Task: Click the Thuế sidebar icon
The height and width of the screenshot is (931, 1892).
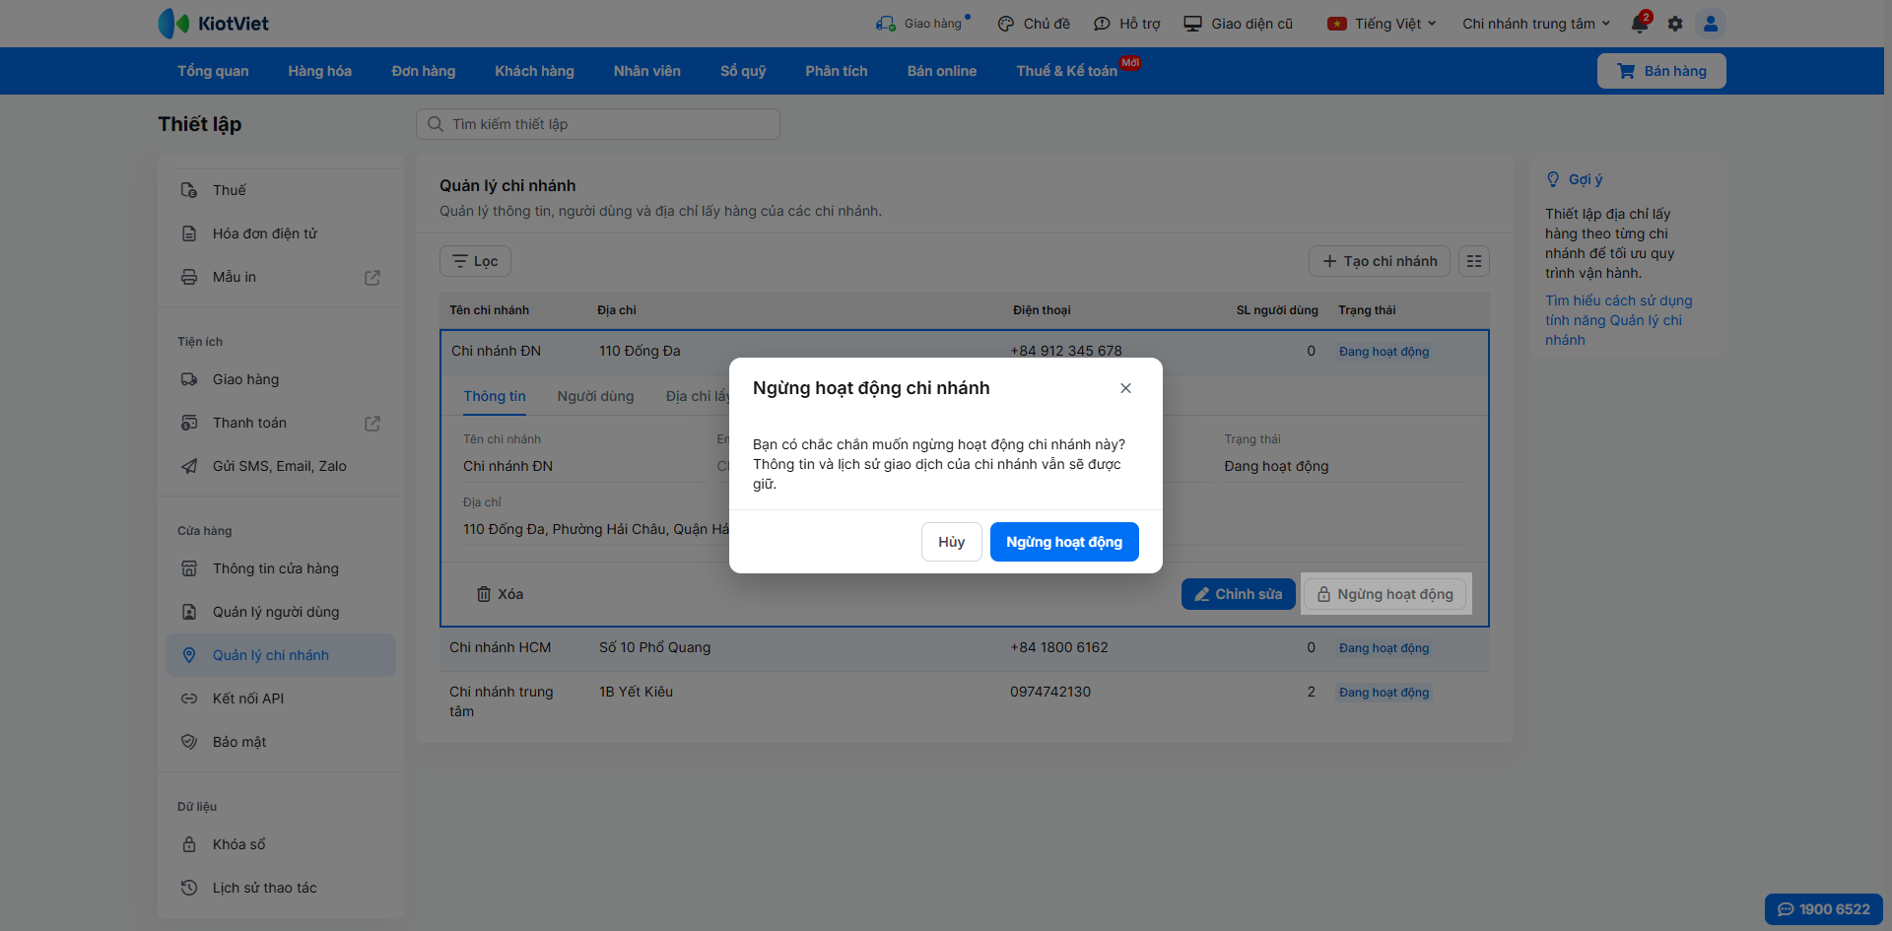Action: point(189,190)
